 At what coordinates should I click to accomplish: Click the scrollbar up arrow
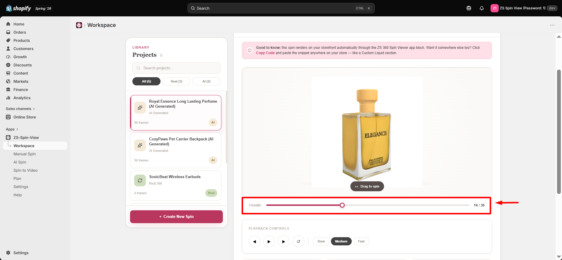[559, 37]
